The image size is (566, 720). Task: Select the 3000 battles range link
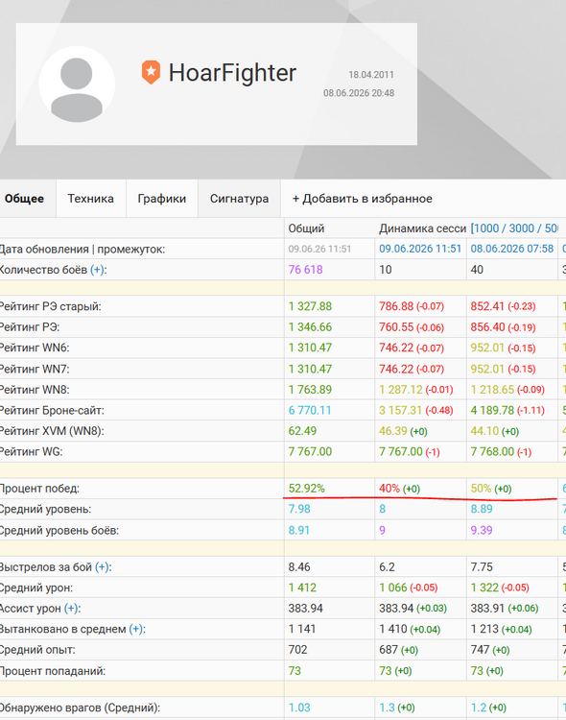(x=522, y=228)
